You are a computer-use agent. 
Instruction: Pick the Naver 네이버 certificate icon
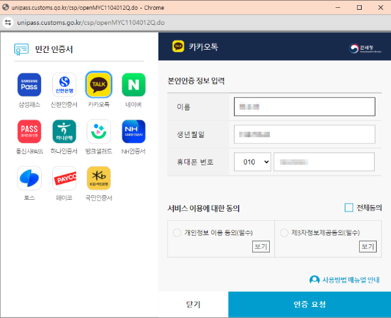134,85
